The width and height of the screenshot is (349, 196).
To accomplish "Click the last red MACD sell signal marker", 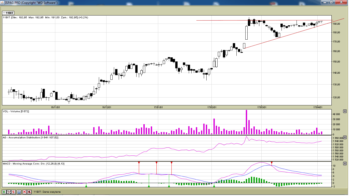I will click(x=272, y=162).
